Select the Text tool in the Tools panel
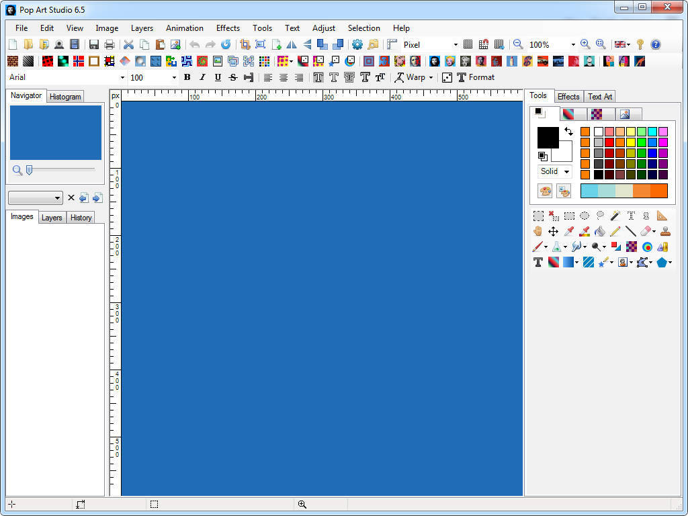688x516 pixels. 537,262
